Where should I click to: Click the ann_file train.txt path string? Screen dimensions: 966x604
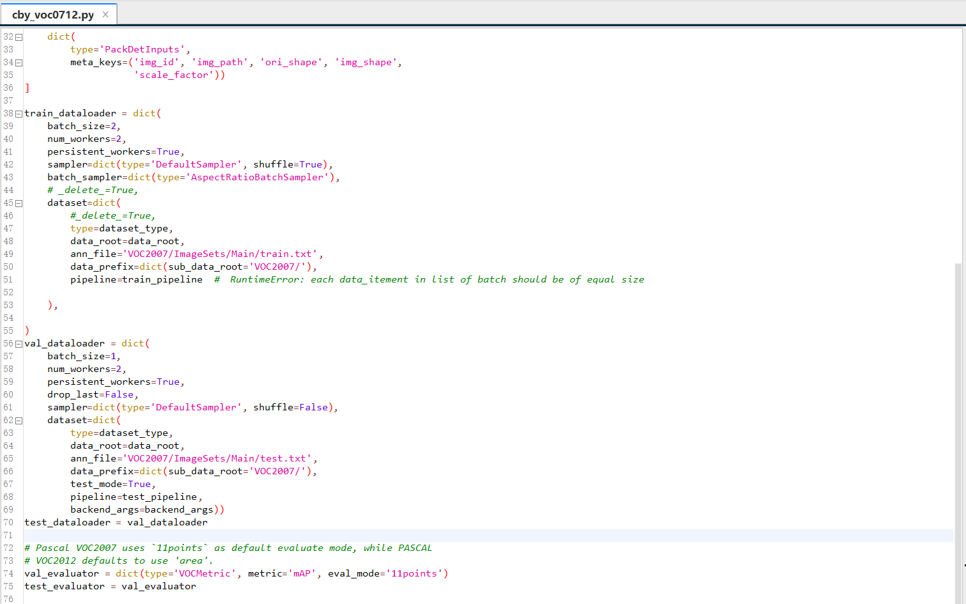pyautogui.click(x=221, y=254)
